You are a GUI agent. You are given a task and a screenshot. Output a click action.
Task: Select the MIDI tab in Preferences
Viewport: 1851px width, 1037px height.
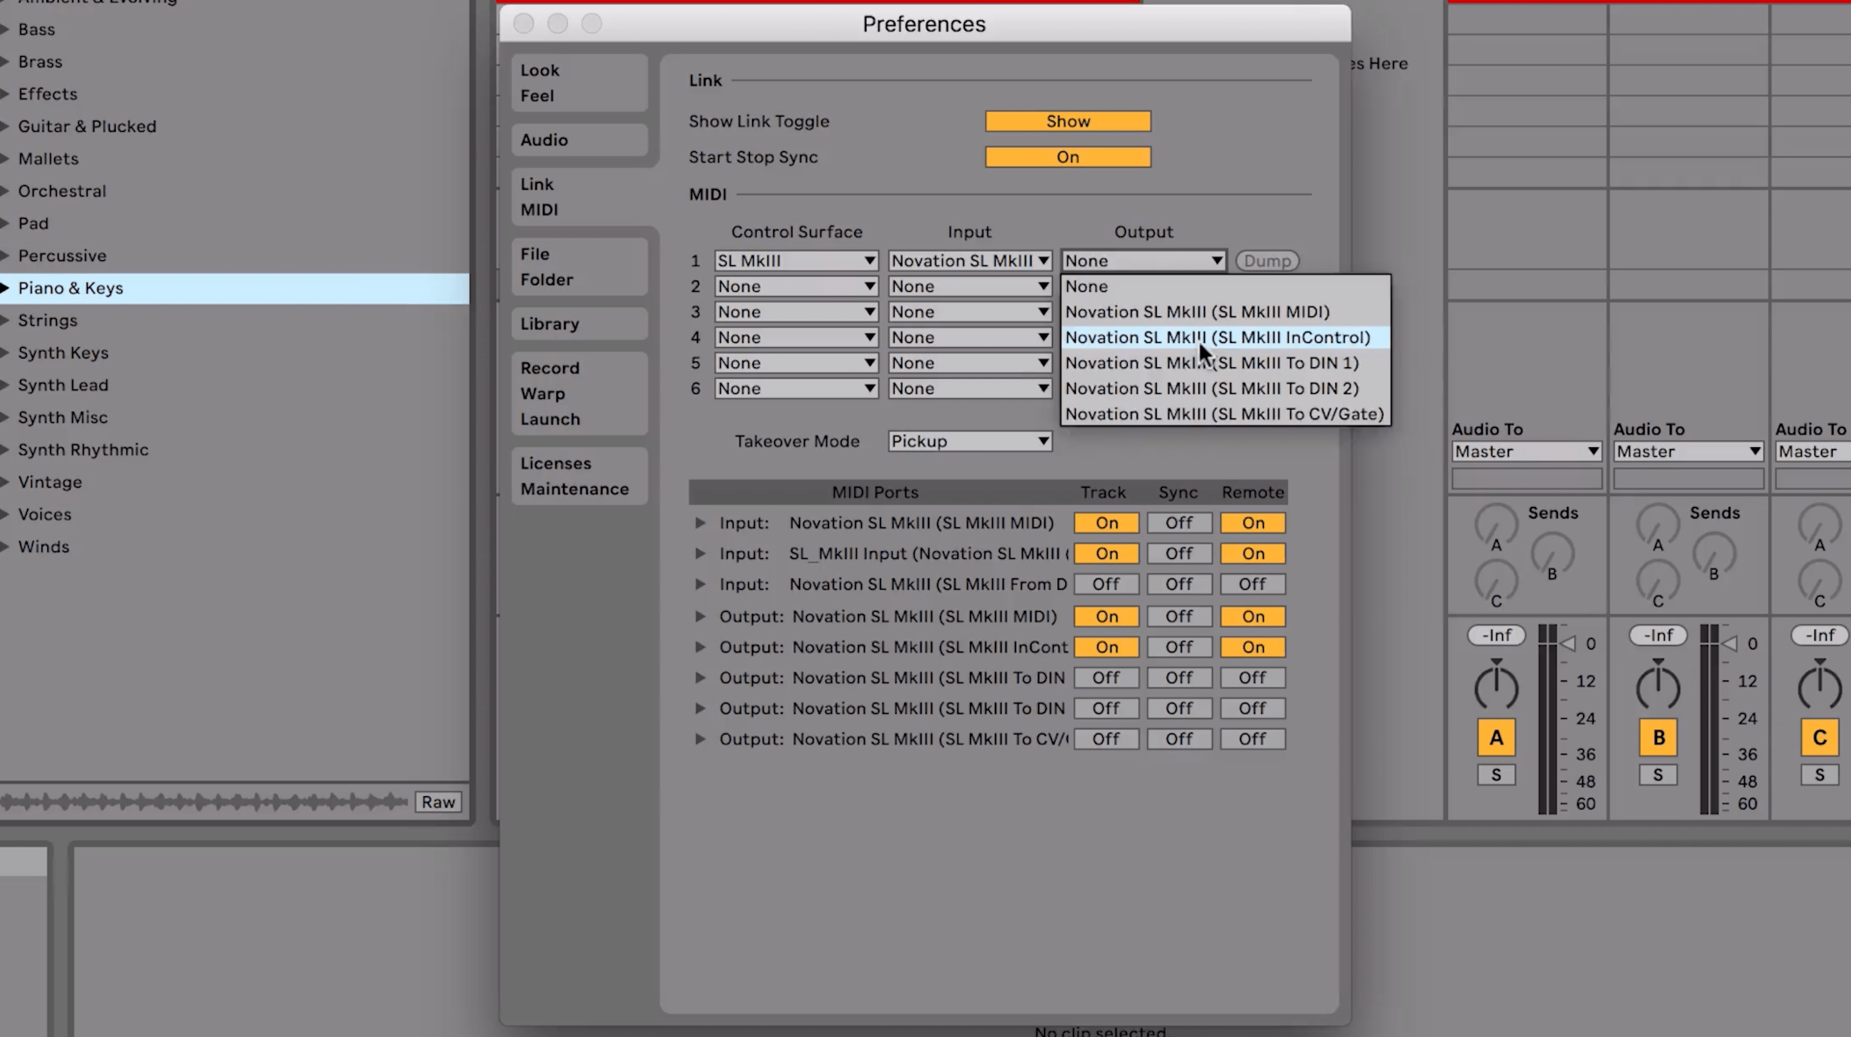(539, 209)
